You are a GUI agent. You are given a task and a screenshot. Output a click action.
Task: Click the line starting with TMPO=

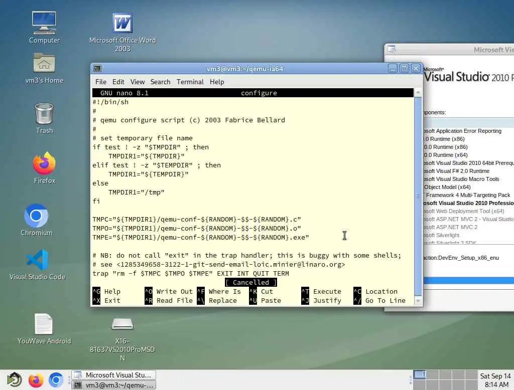[x=197, y=228]
